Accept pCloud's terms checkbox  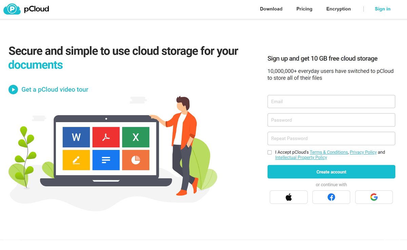click(270, 152)
